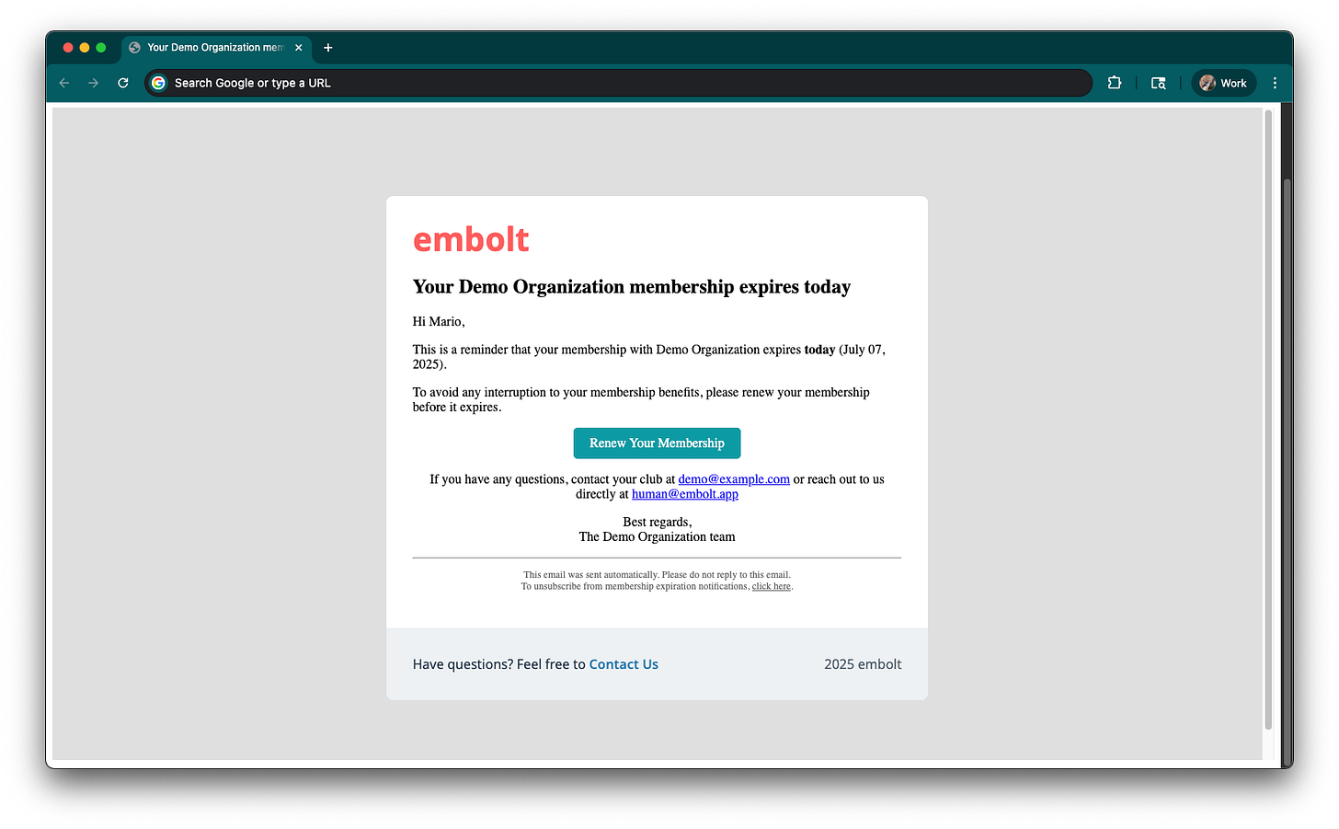
Task: Click the browser back arrow
Action: point(64,83)
